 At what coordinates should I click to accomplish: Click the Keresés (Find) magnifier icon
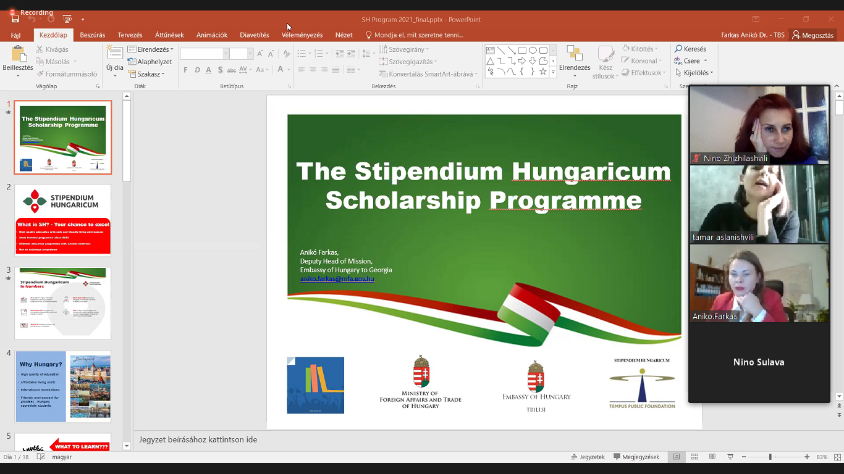click(678, 49)
